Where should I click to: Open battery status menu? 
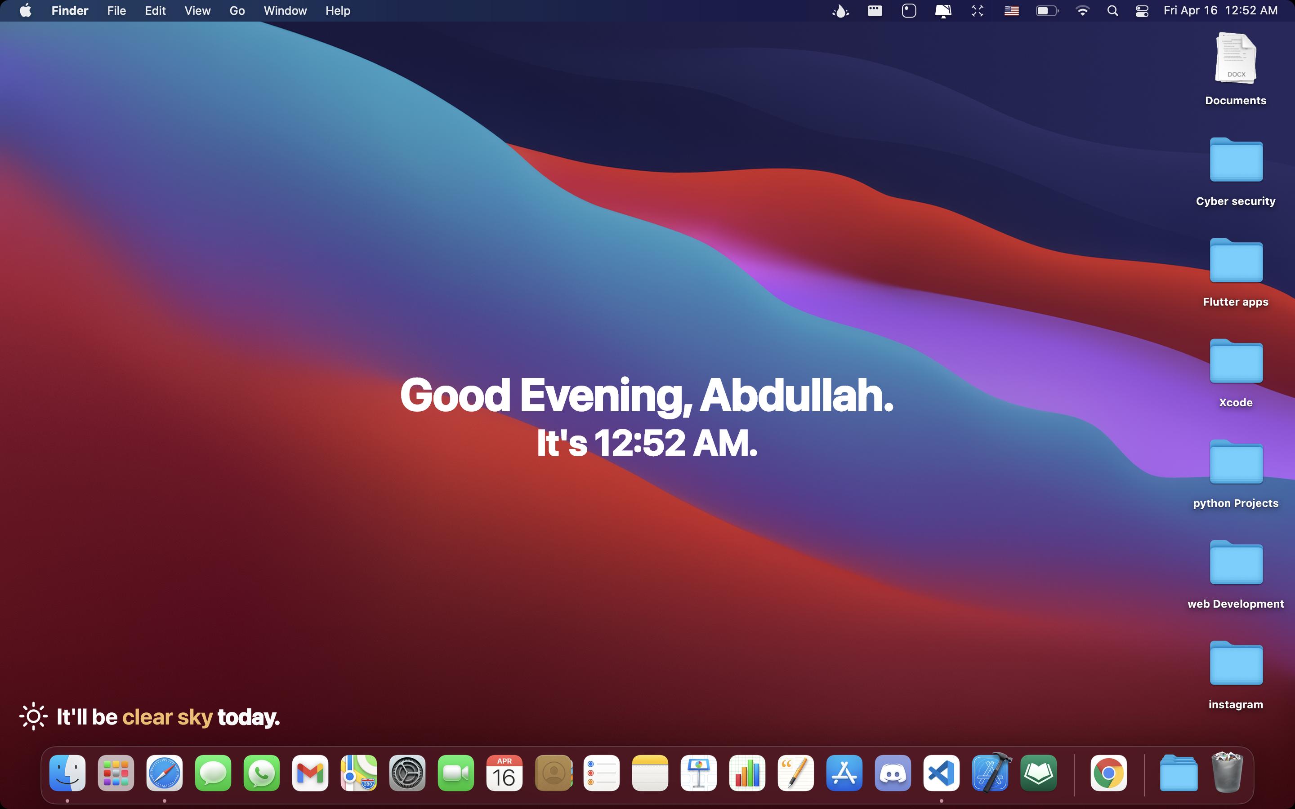(1047, 11)
